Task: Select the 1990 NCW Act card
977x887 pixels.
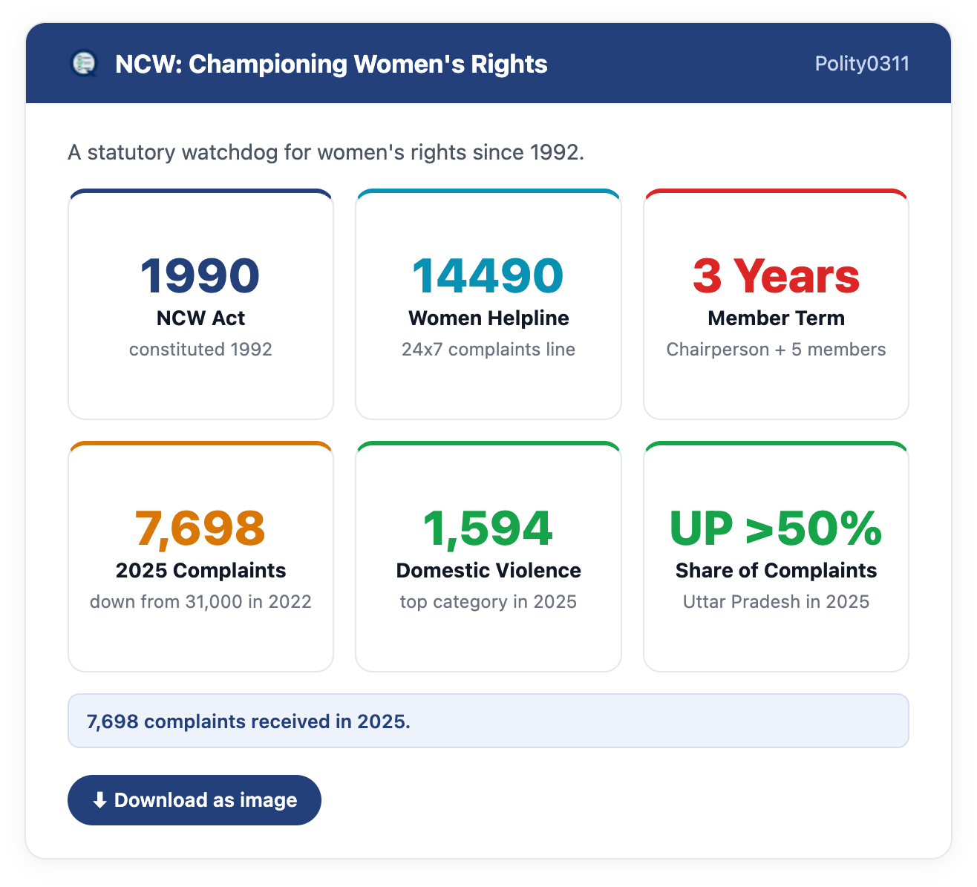Action: [200, 304]
